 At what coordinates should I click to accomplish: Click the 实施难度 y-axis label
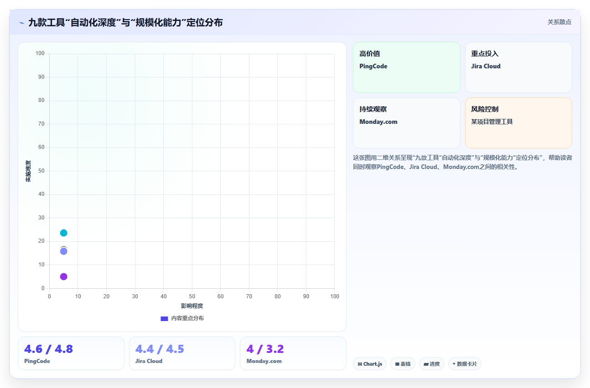coord(28,171)
